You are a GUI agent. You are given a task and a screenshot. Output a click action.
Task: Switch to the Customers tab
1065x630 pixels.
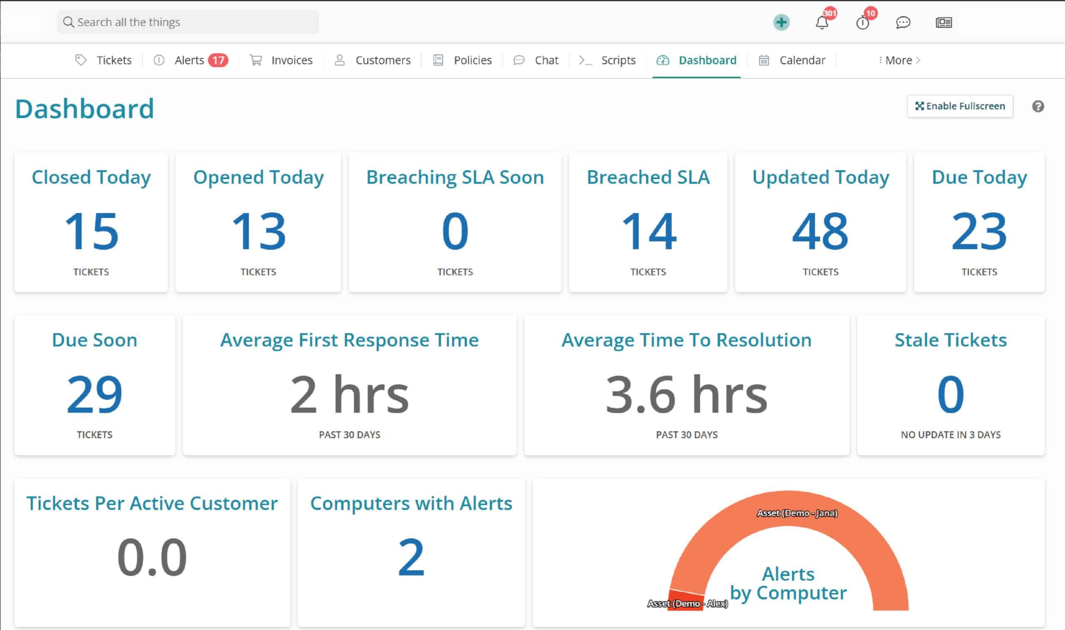(383, 60)
